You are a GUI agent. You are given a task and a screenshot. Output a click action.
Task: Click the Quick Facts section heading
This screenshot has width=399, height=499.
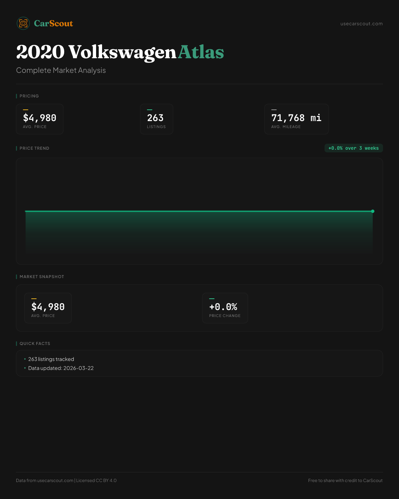tap(35, 344)
